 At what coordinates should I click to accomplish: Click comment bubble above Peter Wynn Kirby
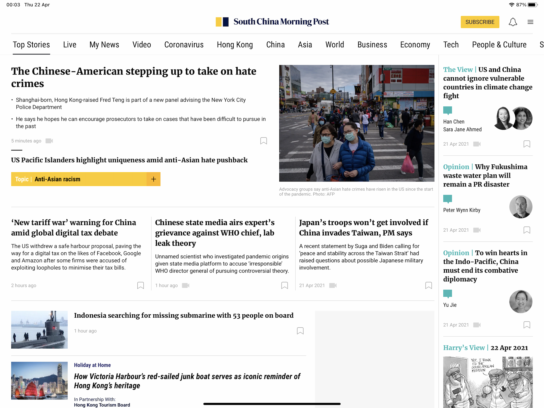(x=448, y=199)
